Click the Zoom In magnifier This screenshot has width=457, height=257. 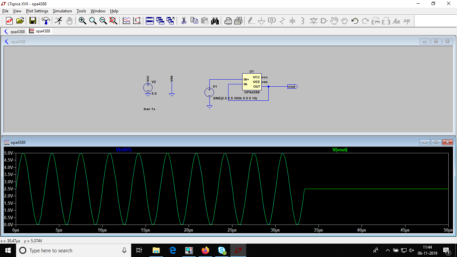[82, 21]
